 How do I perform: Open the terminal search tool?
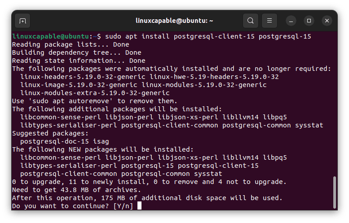[250, 21]
